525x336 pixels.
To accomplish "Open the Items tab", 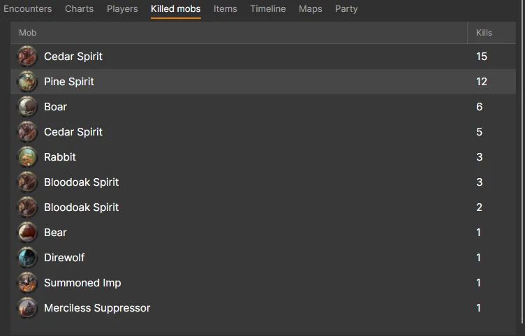I will pyautogui.click(x=225, y=8).
